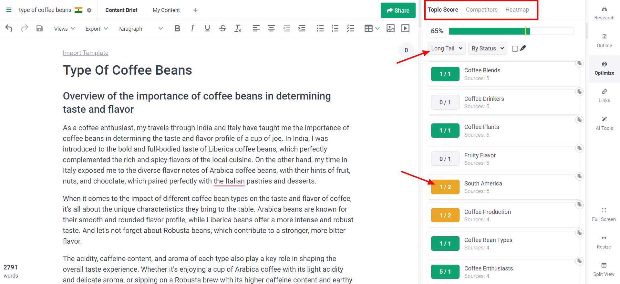Viewport: 620px width, 284px height.
Task: Toggle bold formatting
Action: pos(177,28)
